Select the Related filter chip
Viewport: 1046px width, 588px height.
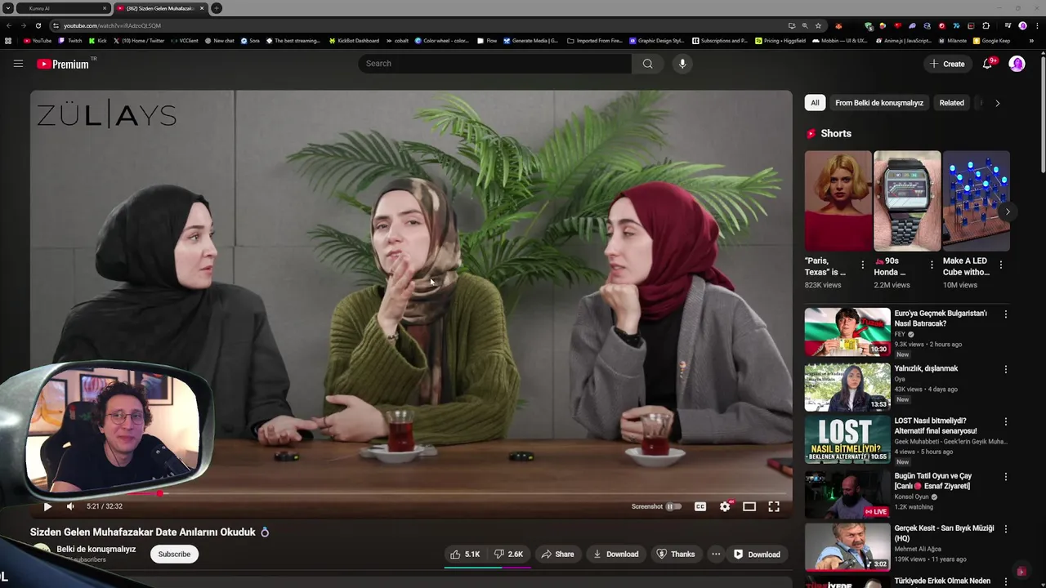951,103
